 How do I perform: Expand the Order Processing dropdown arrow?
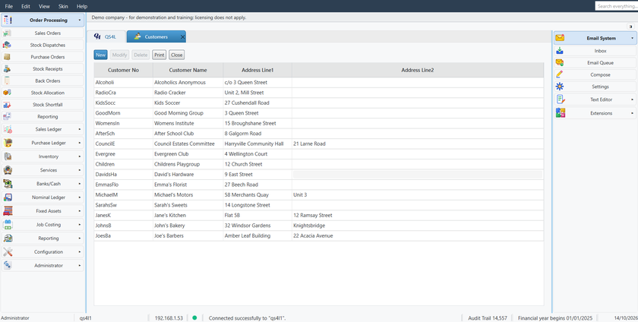tap(79, 20)
